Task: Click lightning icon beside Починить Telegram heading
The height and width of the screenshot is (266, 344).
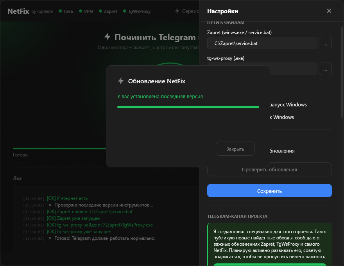Action: coord(107,37)
